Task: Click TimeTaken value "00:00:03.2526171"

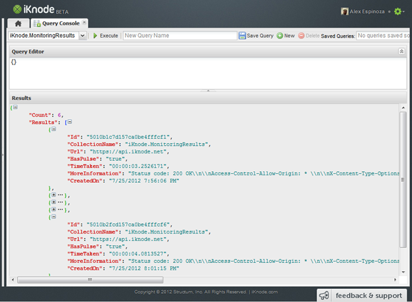Action: [138, 166]
